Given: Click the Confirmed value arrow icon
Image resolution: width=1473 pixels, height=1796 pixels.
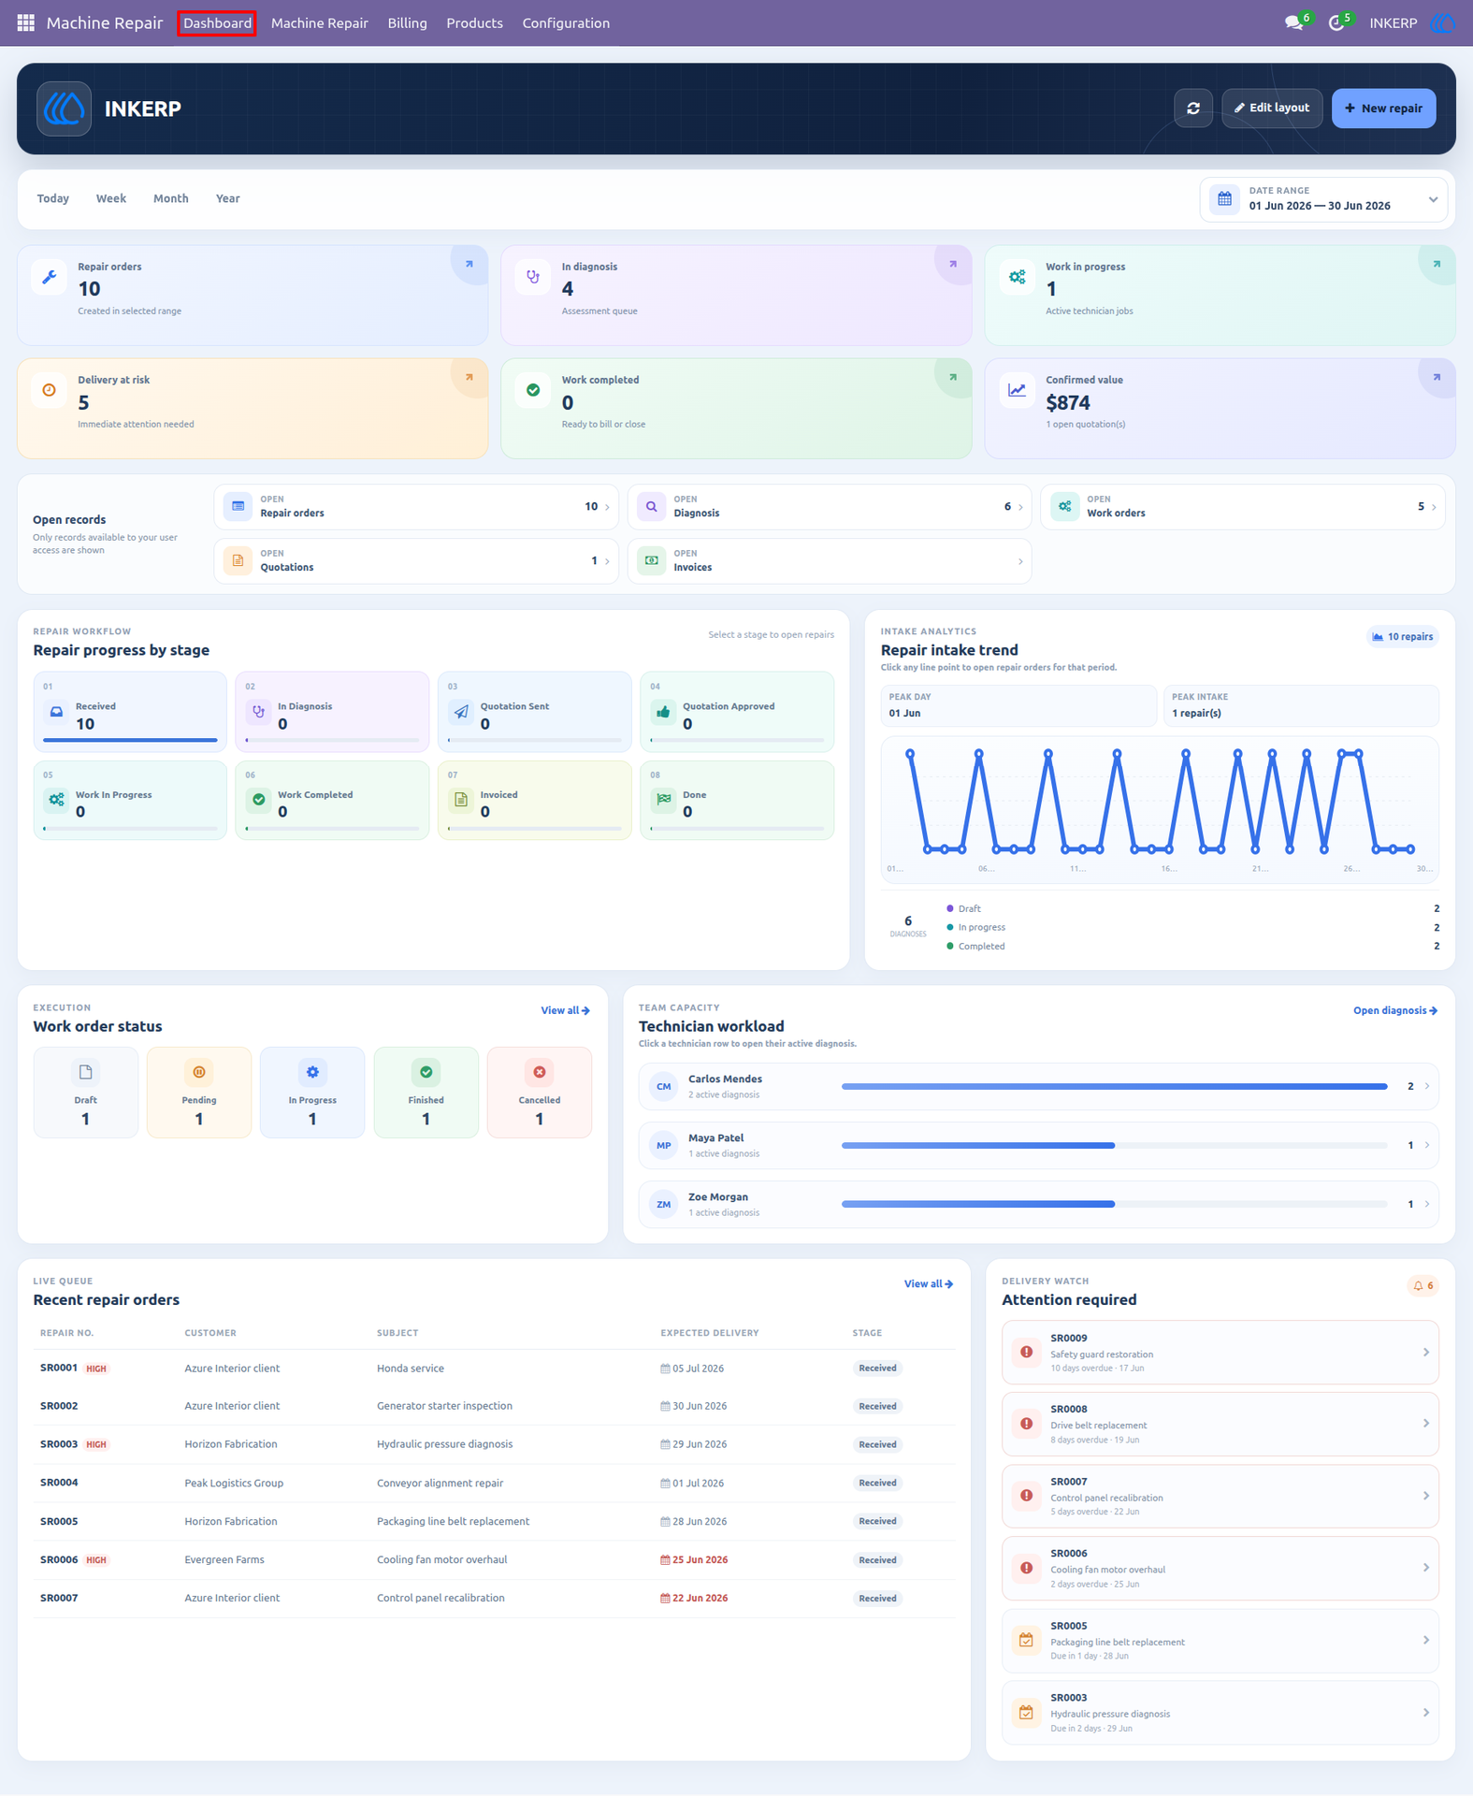Looking at the screenshot, I should pos(1437,377).
